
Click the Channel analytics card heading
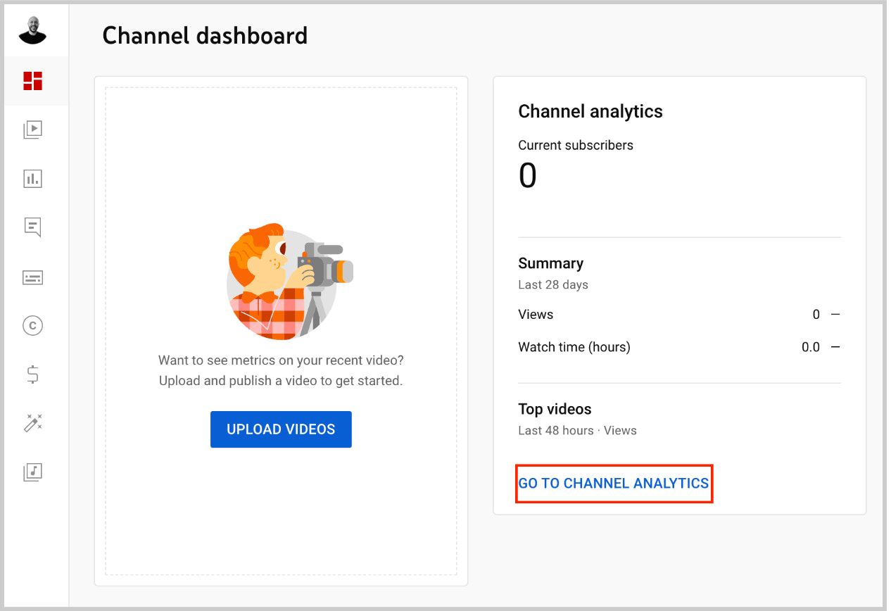(590, 111)
